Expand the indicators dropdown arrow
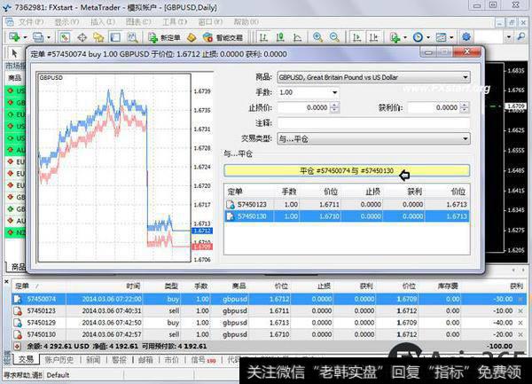Screen dimensions: 532x384 pyautogui.click(x=405, y=37)
